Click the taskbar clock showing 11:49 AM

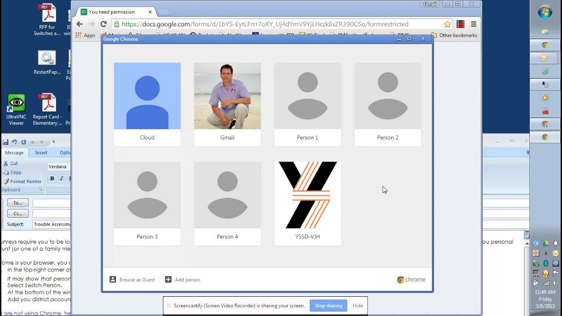[x=545, y=299]
